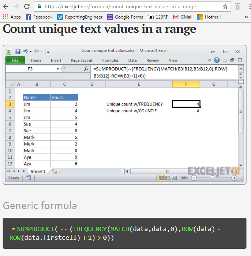This screenshot has width=251, height=256.
Task: Click the 90% zoom level
Action: (x=184, y=178)
